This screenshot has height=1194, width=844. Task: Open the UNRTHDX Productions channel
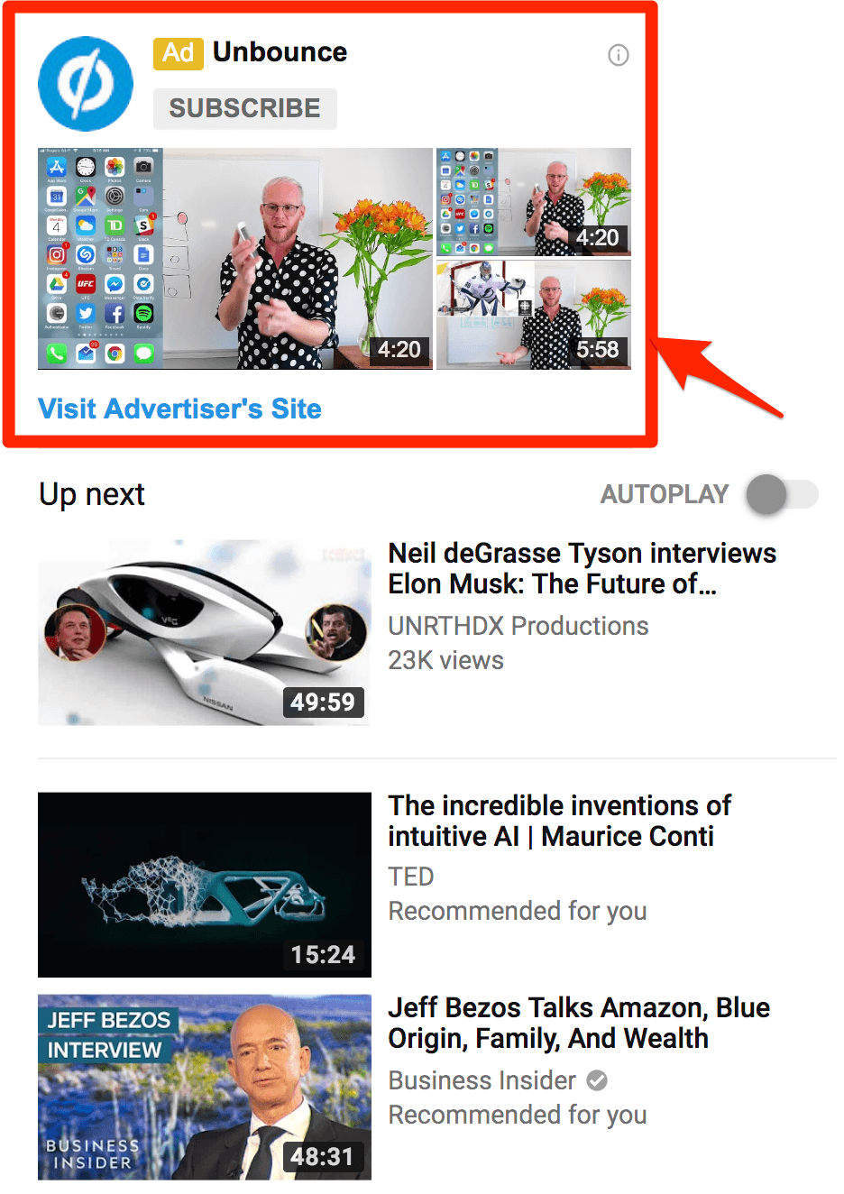[518, 626]
